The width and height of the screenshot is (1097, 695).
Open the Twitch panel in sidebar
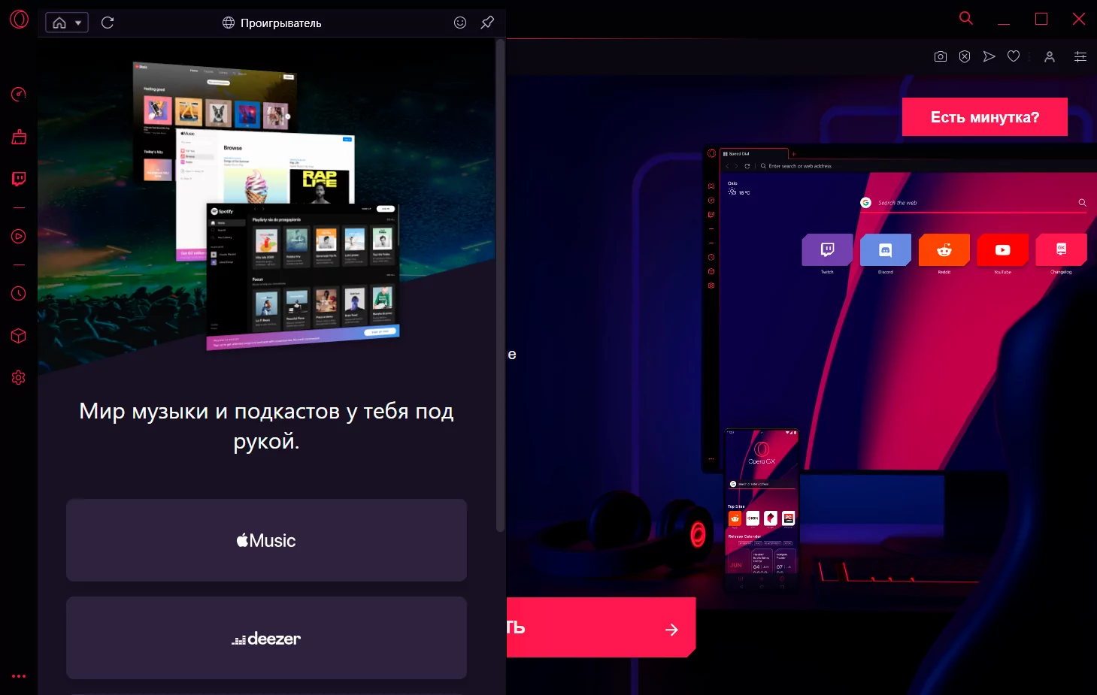point(19,179)
